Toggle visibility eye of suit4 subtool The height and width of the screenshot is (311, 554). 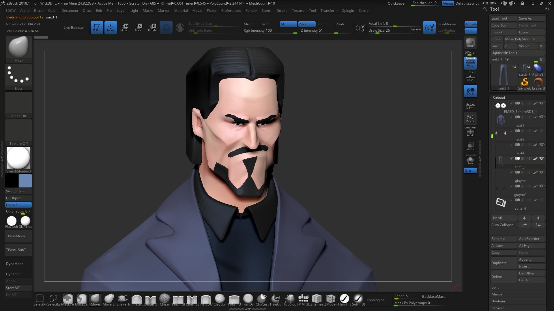coord(542,145)
